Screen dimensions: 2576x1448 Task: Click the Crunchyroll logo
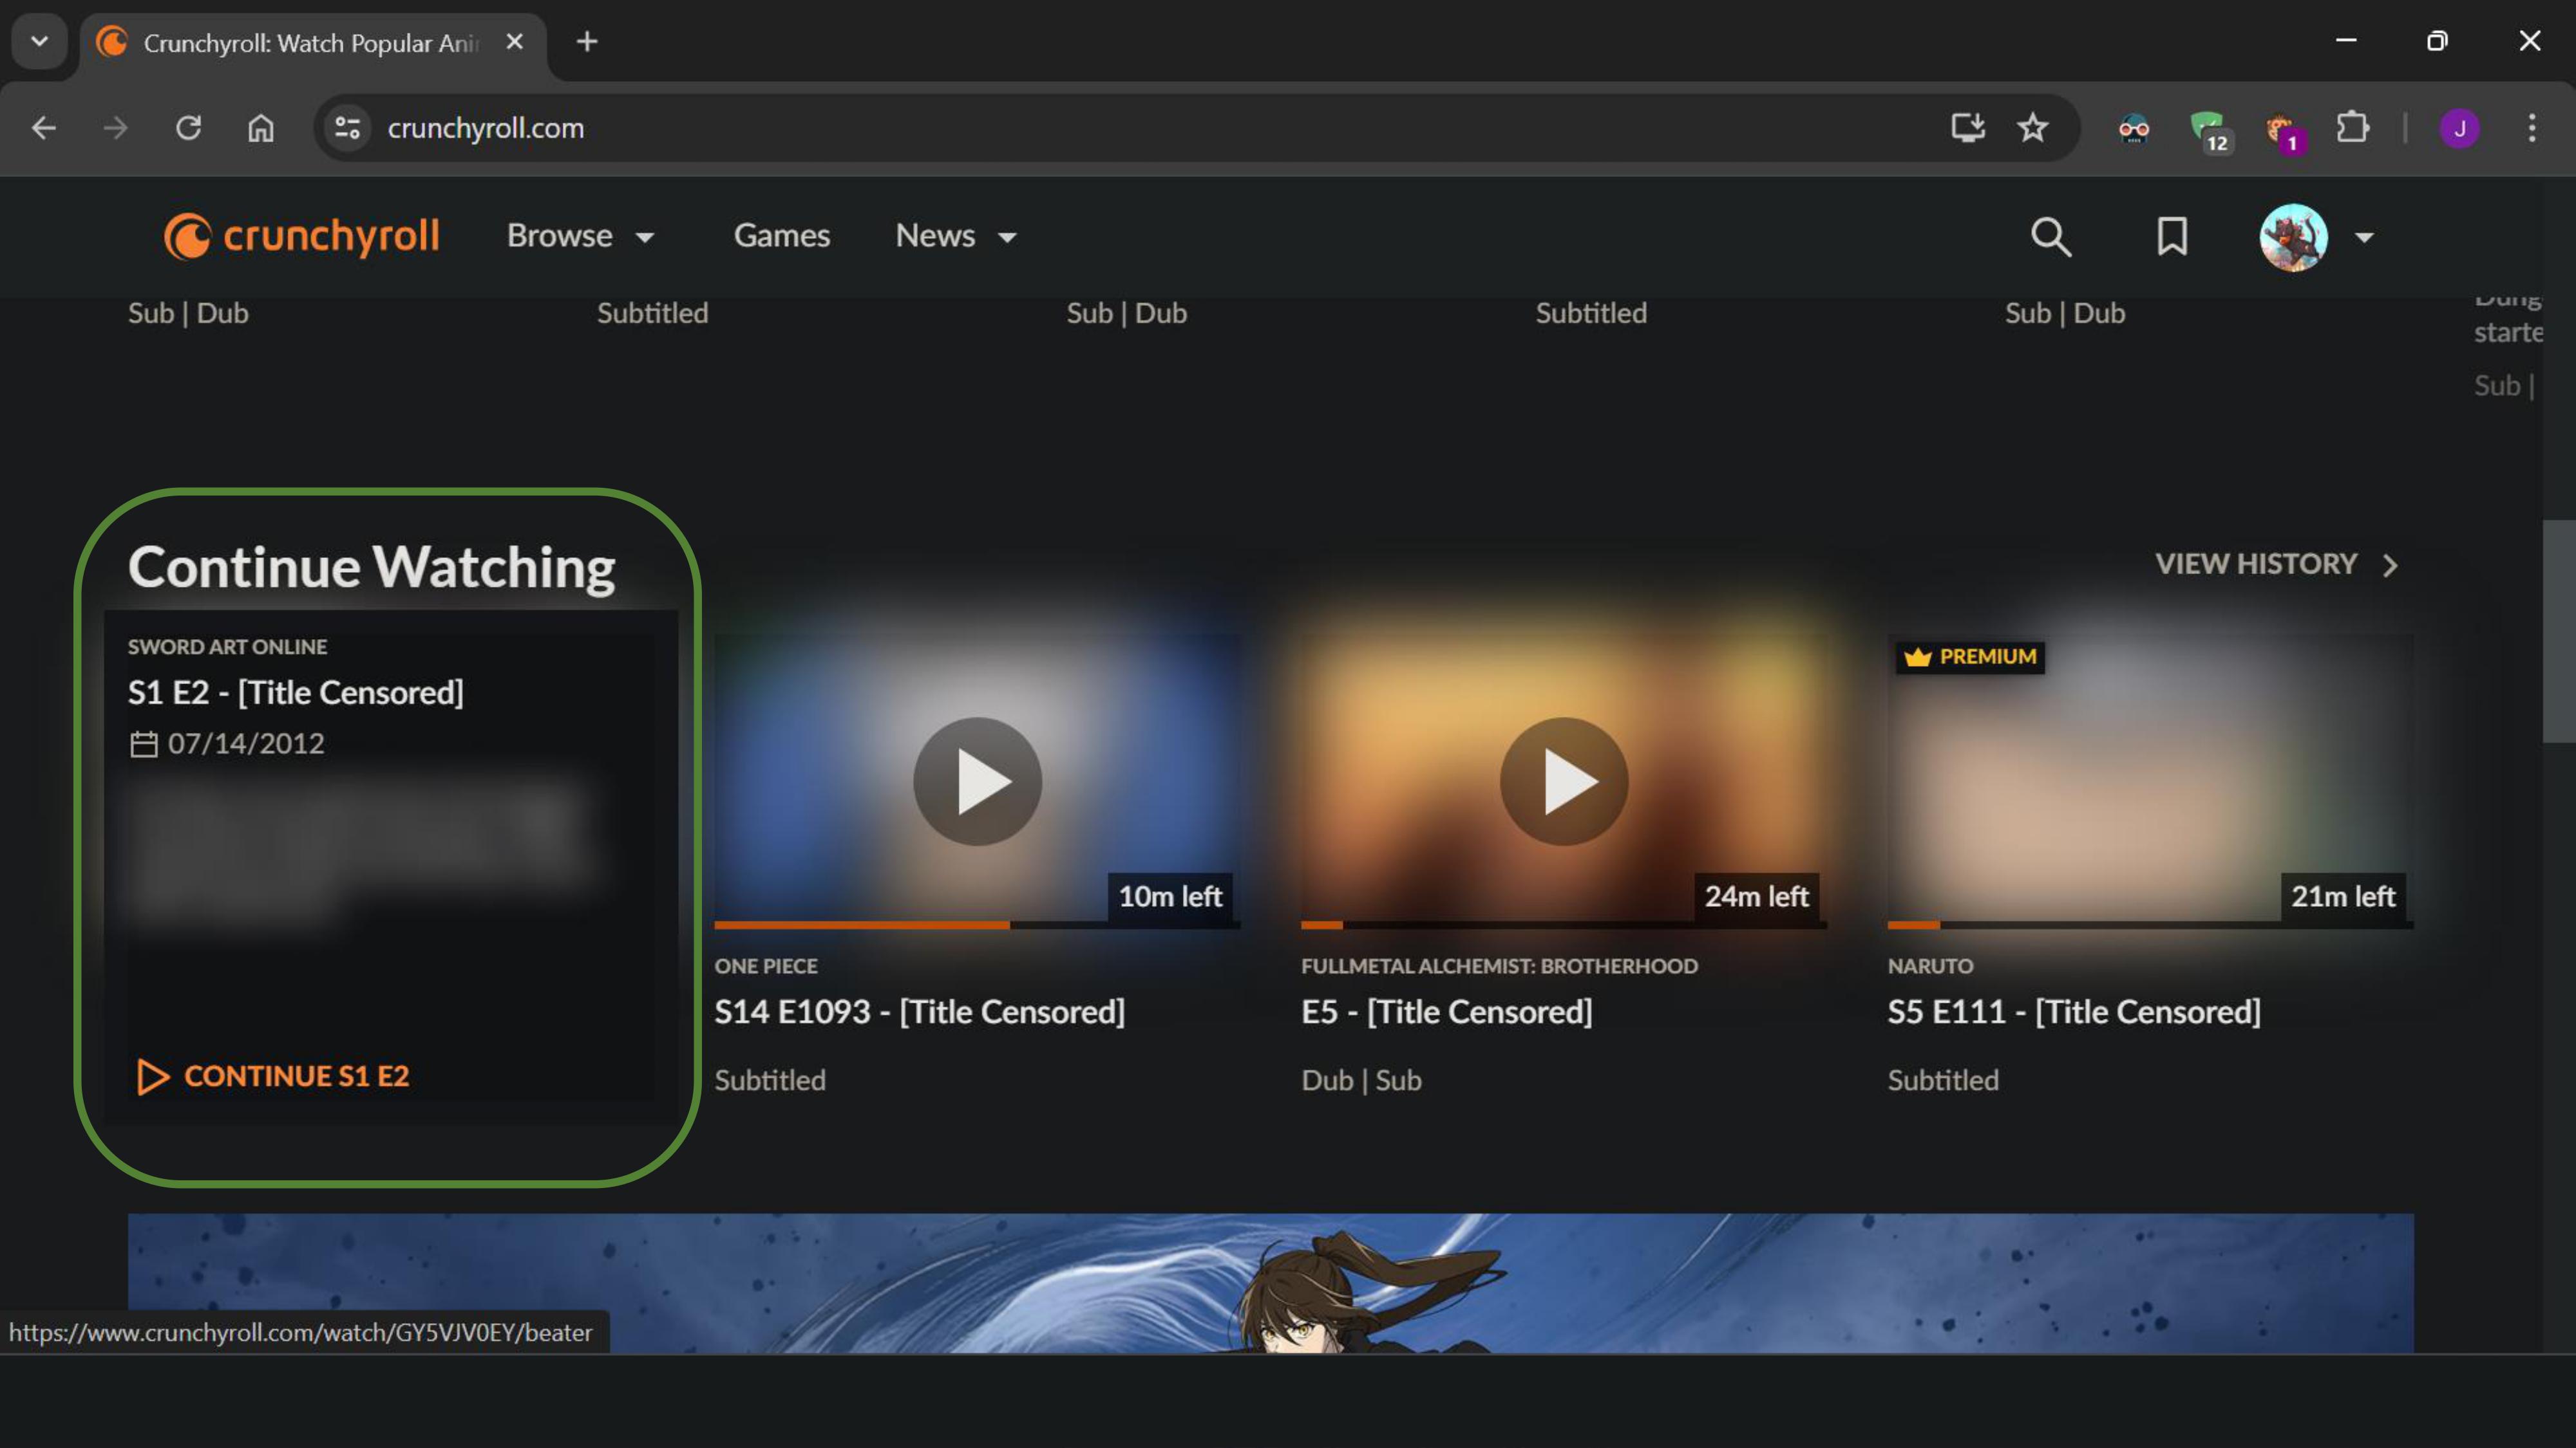[x=301, y=236]
